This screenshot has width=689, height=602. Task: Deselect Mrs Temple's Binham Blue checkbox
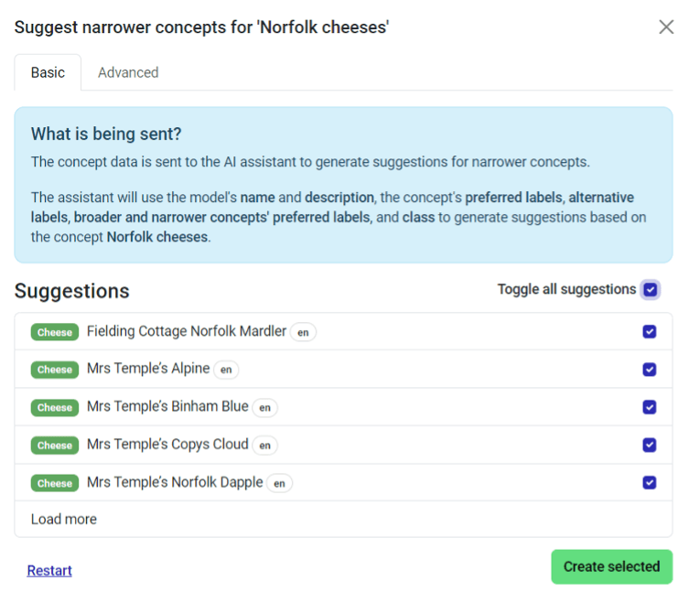coord(650,407)
